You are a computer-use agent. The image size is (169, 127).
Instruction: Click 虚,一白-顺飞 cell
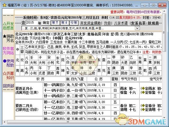tap(76, 90)
